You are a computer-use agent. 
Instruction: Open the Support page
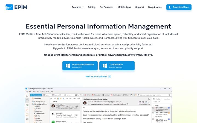point(140,7)
